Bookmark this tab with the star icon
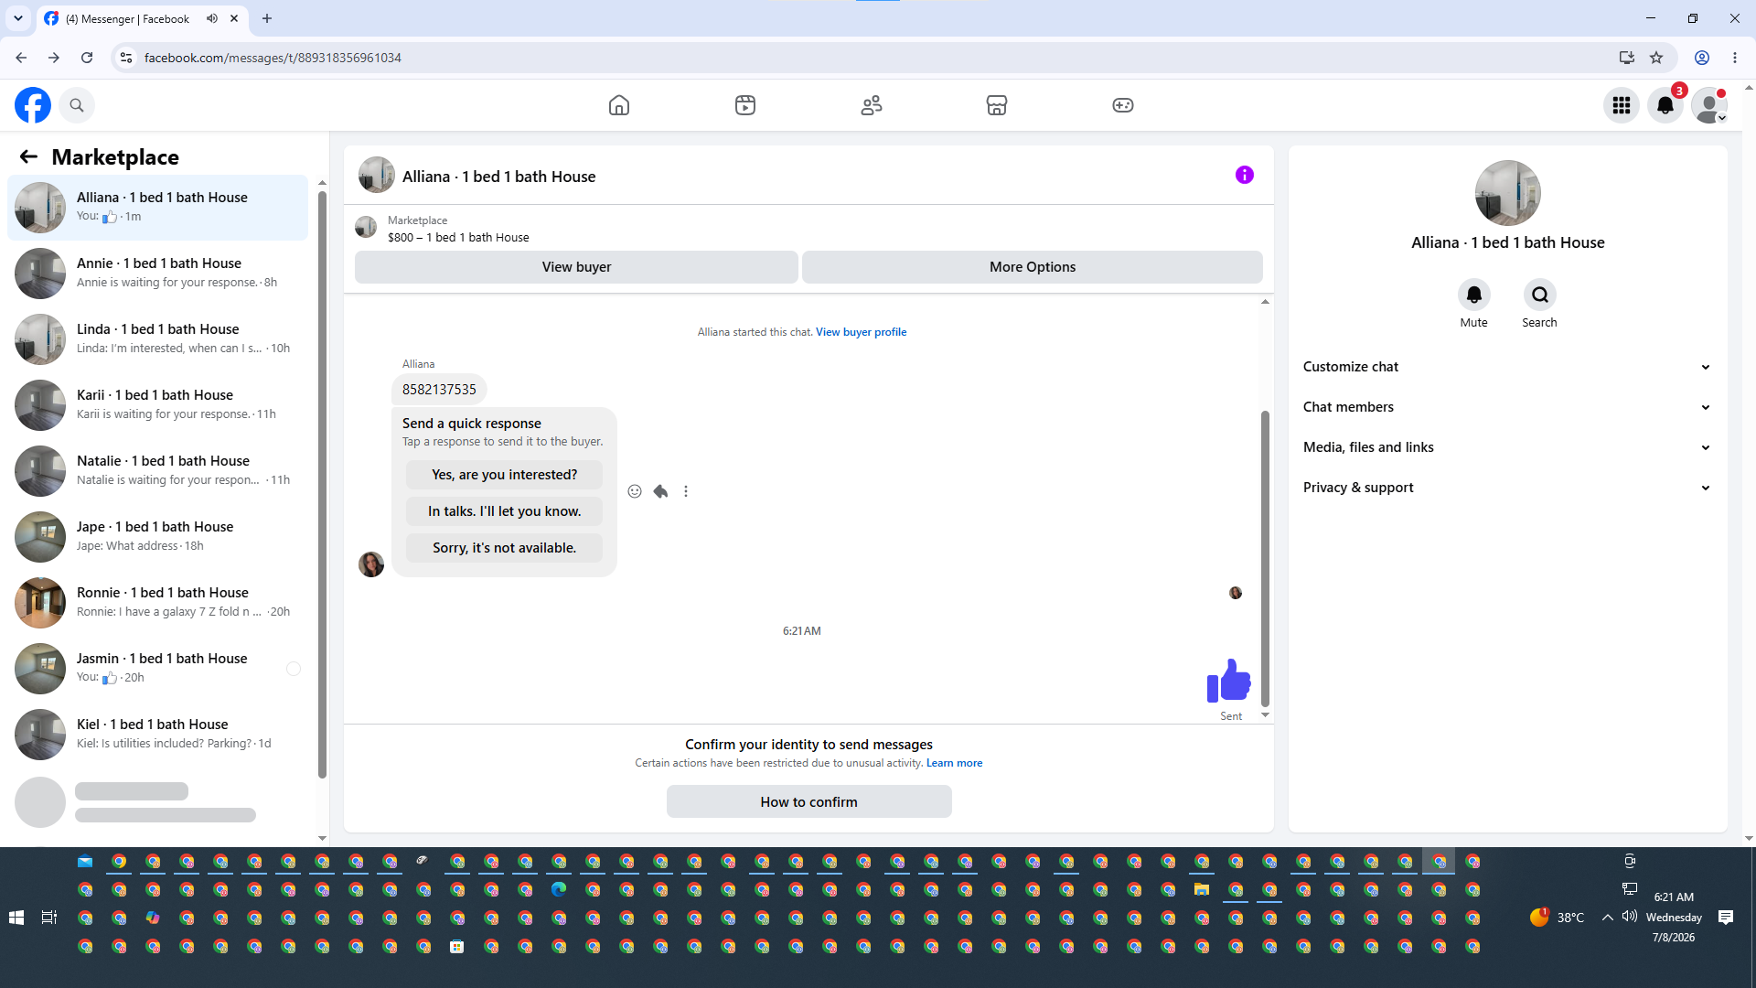1756x988 pixels. (1656, 58)
